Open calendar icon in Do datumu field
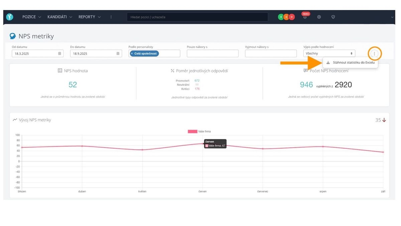Image resolution: width=401 pixels, height=226 pixels. pos(118,54)
